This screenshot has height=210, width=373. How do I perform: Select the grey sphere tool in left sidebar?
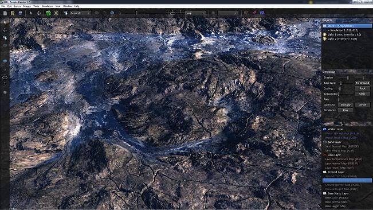coord(5,92)
